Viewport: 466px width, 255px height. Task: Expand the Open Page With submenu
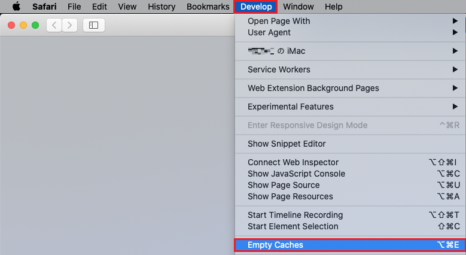tap(351, 21)
